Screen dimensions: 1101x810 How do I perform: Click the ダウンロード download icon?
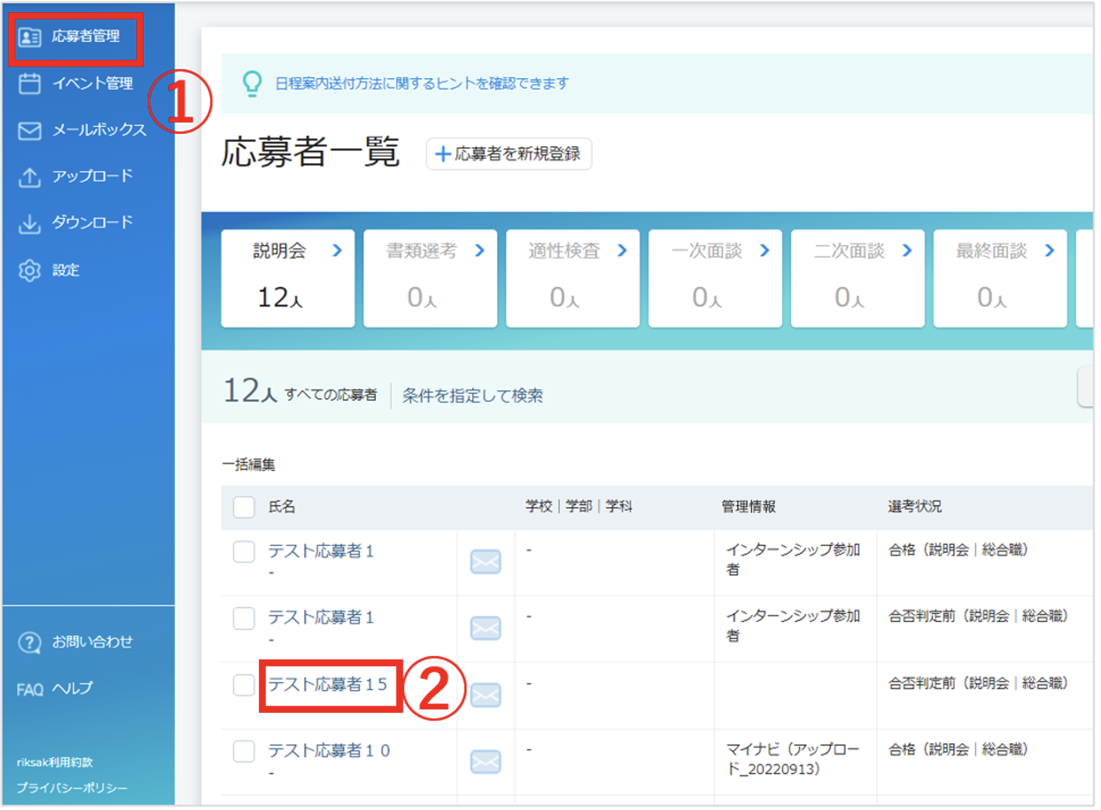click(x=29, y=223)
